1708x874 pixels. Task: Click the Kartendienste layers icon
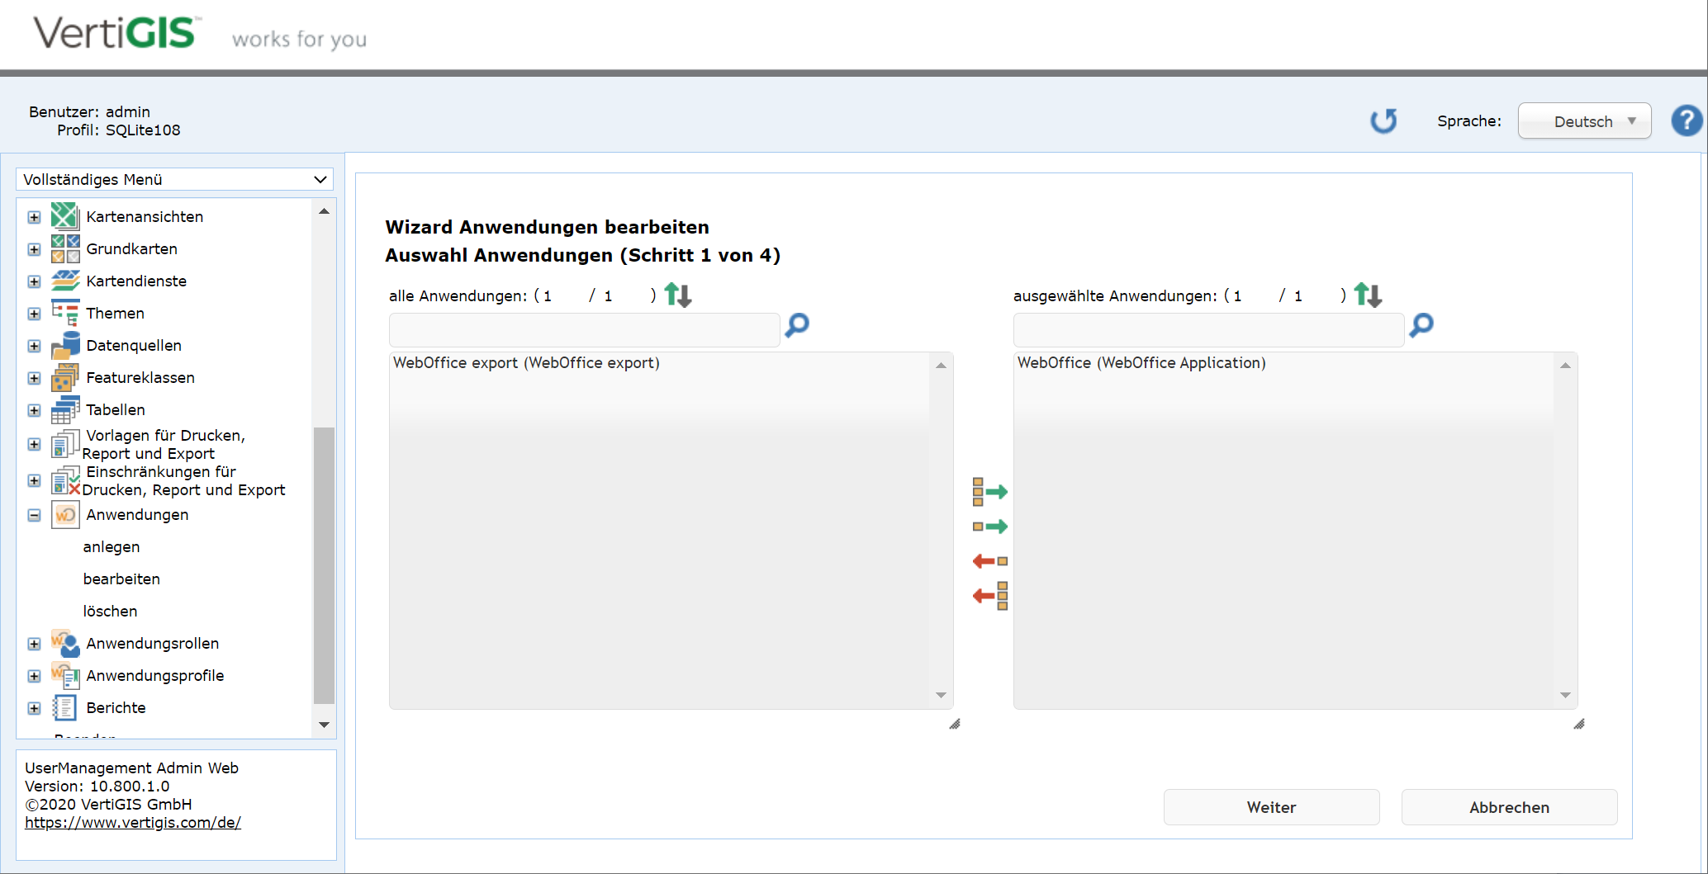64,281
